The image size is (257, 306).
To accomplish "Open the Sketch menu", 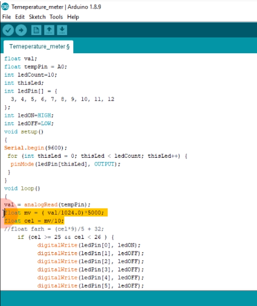I will tap(37, 17).
